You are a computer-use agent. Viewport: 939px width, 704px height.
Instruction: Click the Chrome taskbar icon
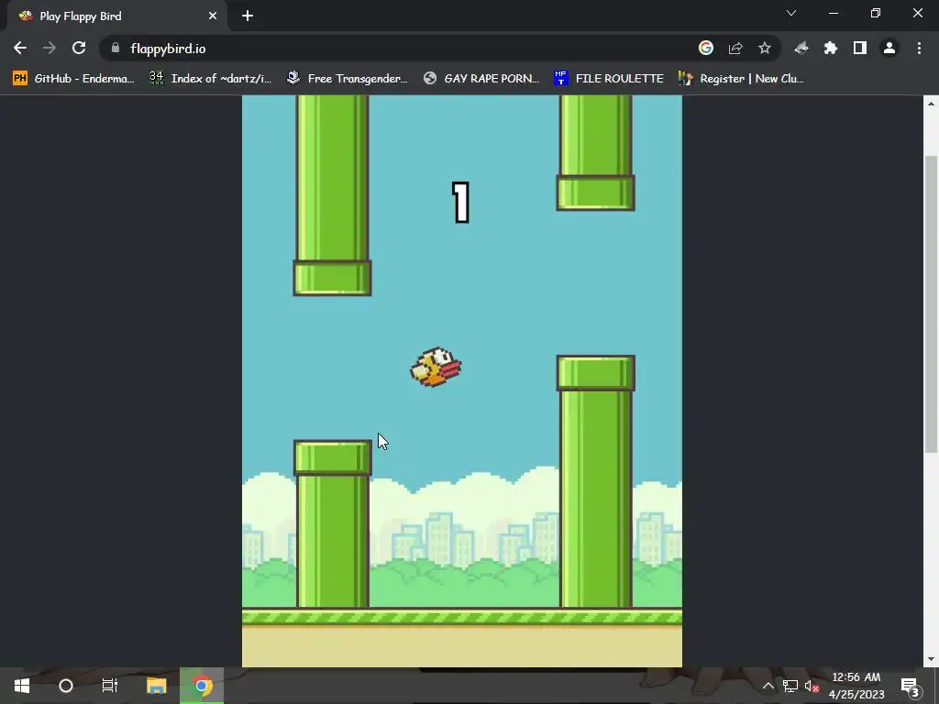(x=202, y=686)
